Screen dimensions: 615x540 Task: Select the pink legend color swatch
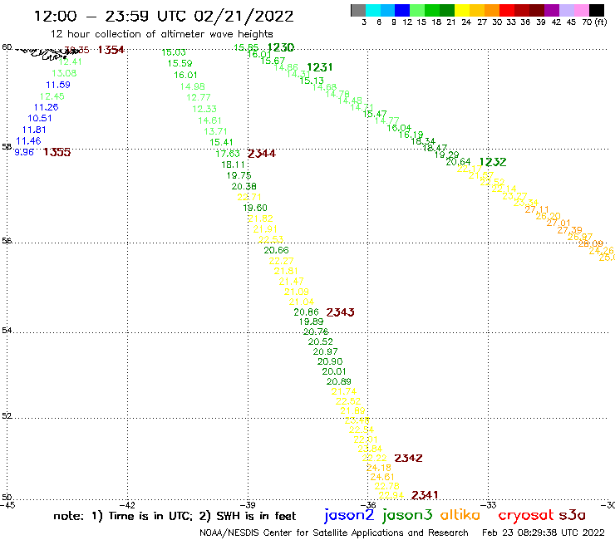[581, 10]
